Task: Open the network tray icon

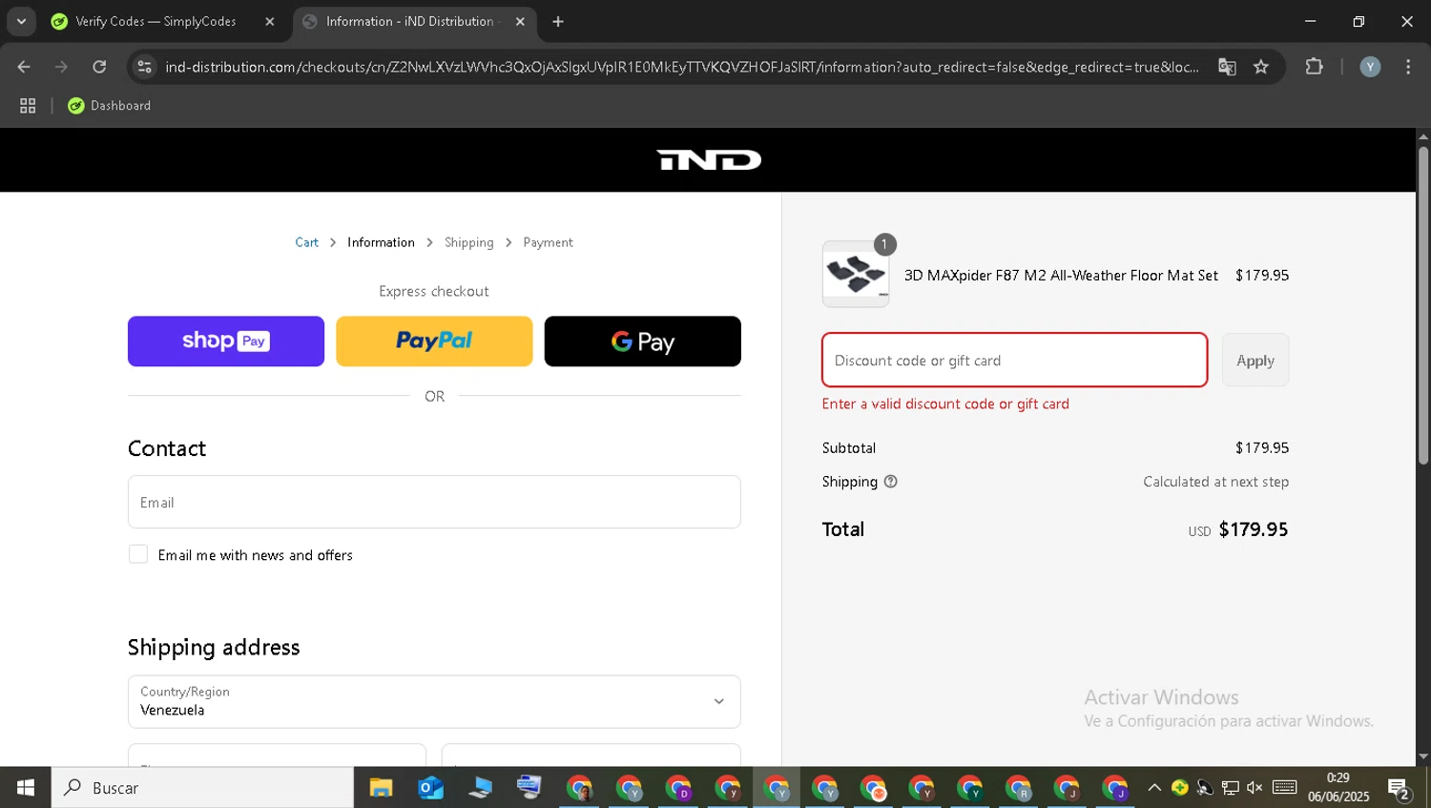Action: click(1231, 788)
